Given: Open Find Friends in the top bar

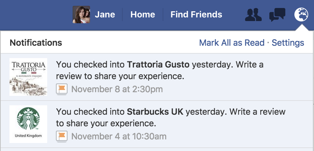Looking at the screenshot, I should click(x=196, y=15).
